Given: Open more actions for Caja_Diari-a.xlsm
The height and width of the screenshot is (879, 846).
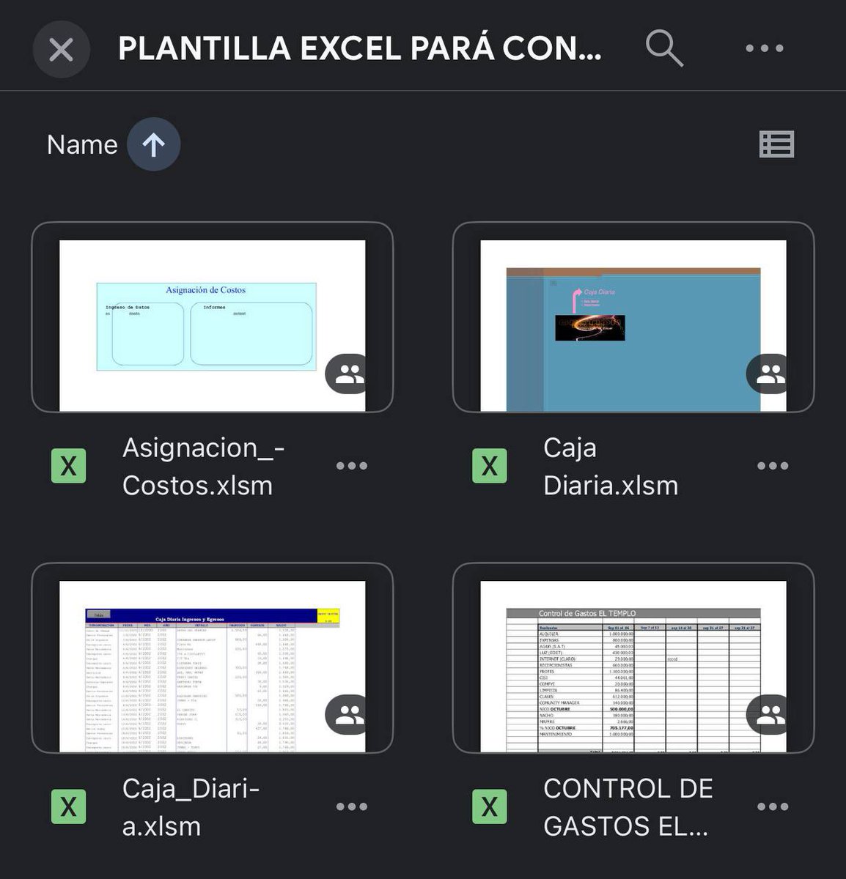Looking at the screenshot, I should [352, 806].
